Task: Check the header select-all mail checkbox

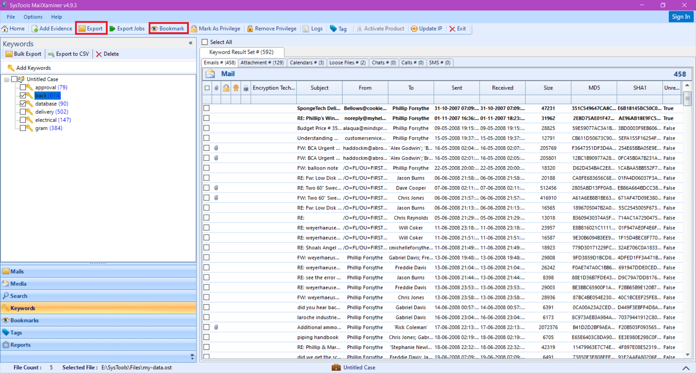Action: (x=207, y=88)
